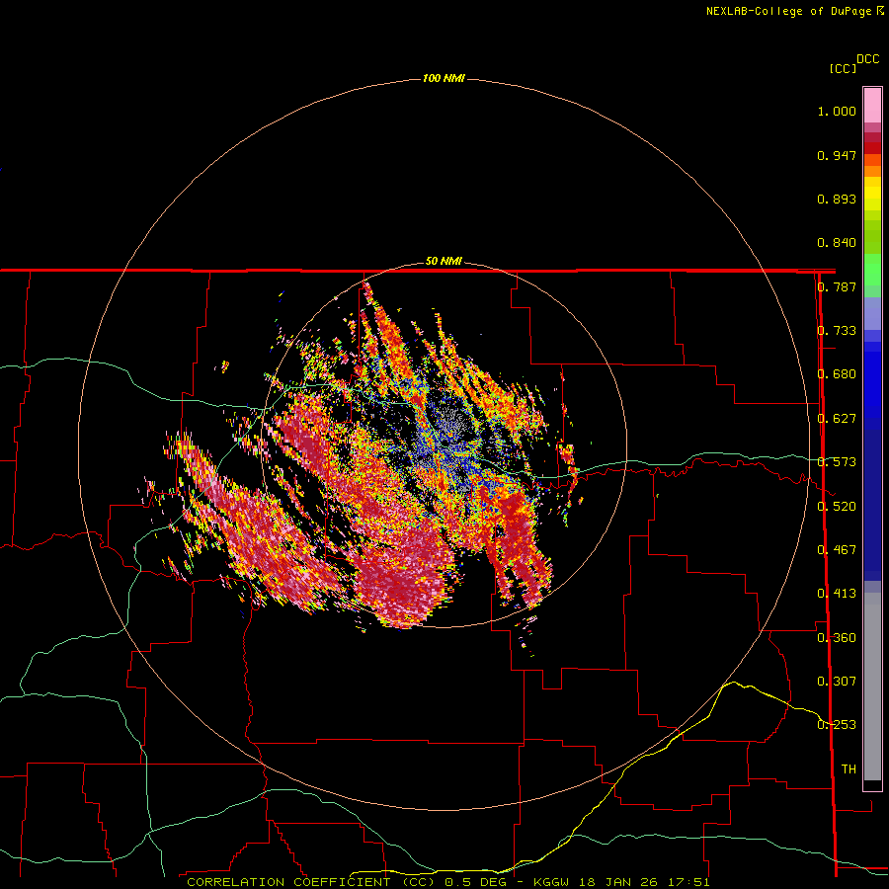Screen dimensions: 889x889
Task: Click the 0.680 scale value
Action: 837,374
